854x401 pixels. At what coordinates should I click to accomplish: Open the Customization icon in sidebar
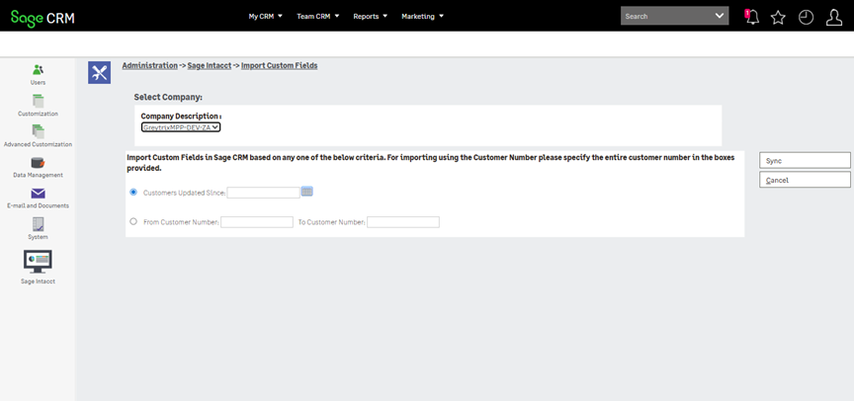tap(38, 101)
